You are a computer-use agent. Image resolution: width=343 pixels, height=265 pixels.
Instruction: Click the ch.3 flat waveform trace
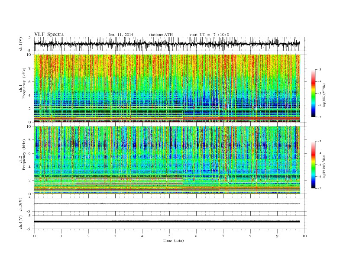[167, 204]
